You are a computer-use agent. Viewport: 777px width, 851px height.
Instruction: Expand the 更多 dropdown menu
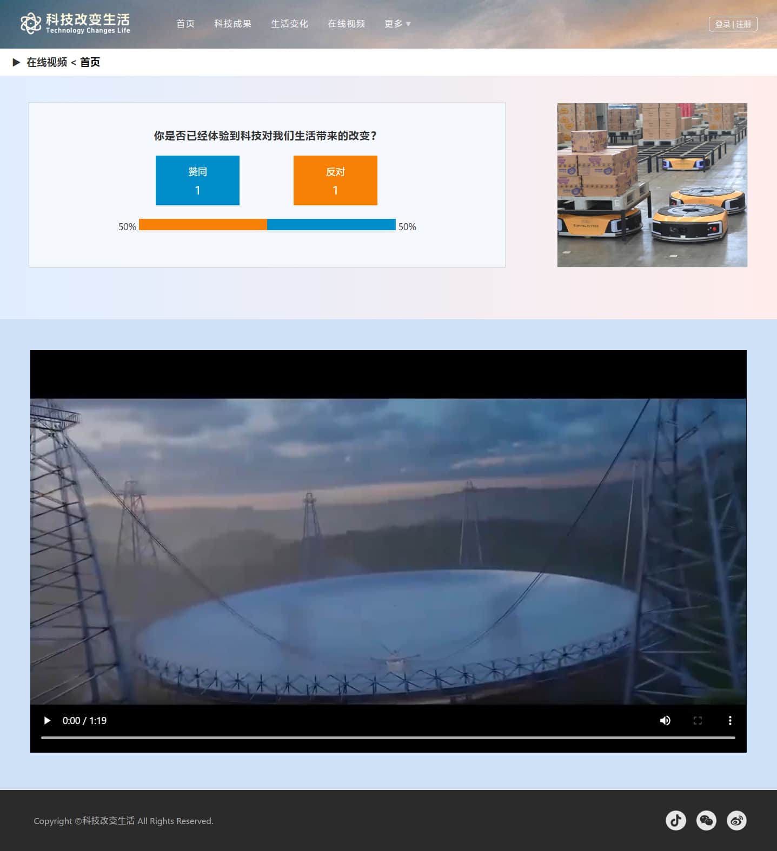click(x=397, y=24)
